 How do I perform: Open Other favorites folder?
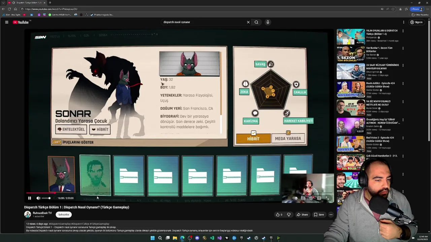pyautogui.click(x=420, y=15)
